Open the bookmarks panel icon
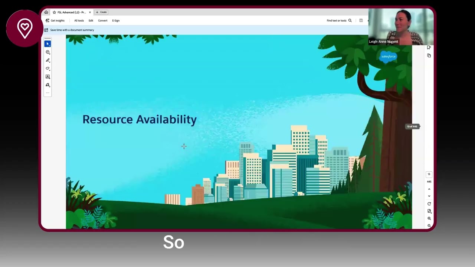Image resolution: width=475 pixels, height=267 pixels. pos(429,47)
